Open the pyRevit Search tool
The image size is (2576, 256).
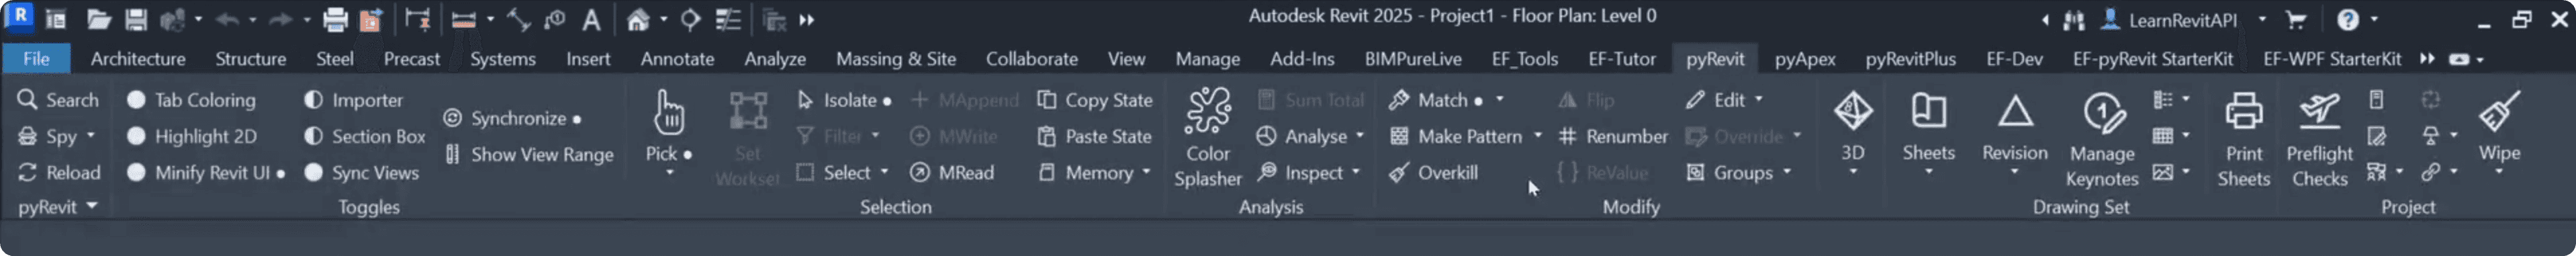(x=58, y=100)
